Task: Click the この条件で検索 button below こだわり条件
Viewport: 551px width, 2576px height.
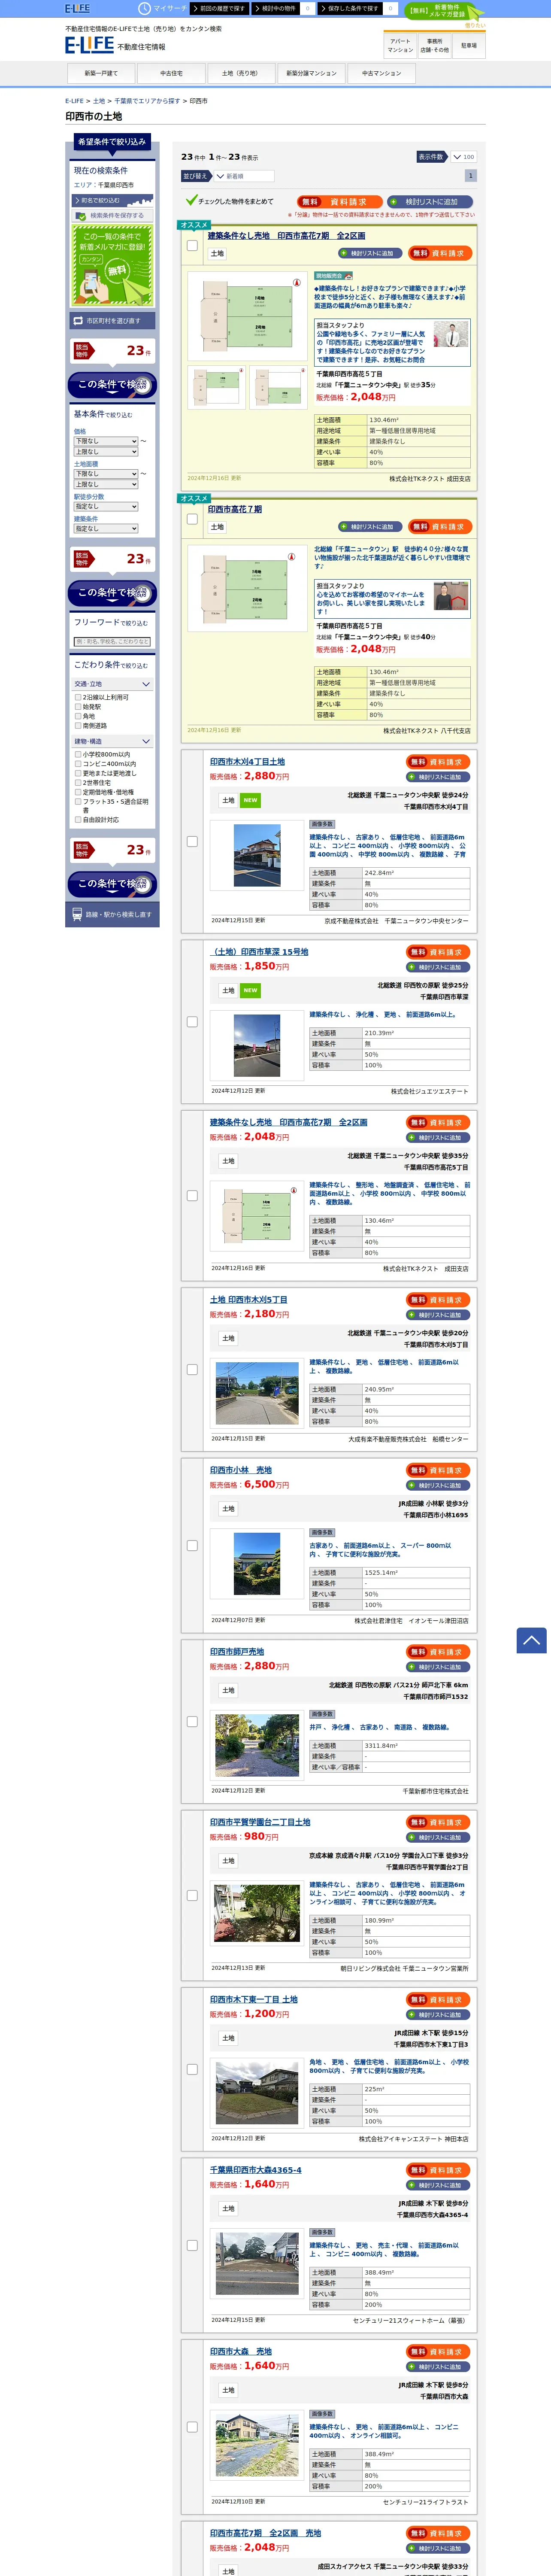Action: tap(112, 884)
